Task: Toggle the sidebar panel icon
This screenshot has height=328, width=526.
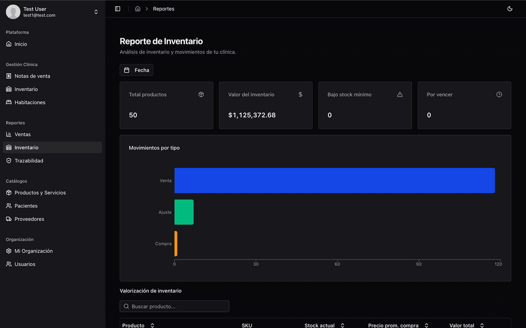Action: (118, 9)
